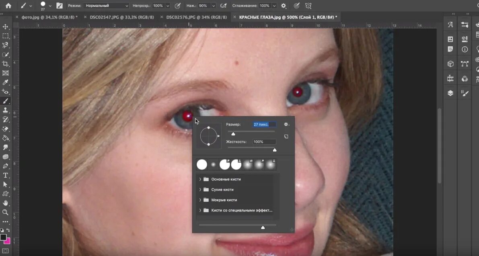Click the Home button

pyautogui.click(x=8, y=6)
